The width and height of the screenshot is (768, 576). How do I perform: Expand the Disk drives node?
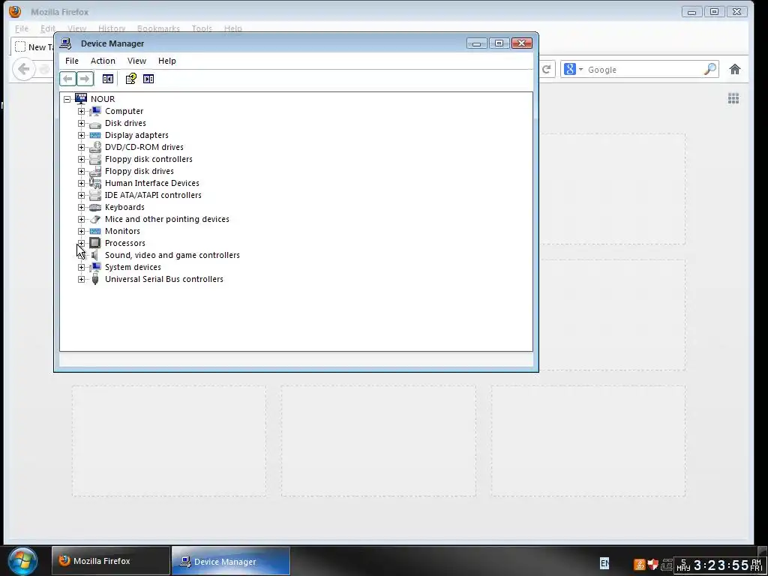(x=81, y=124)
